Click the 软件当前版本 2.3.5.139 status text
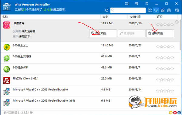The height and width of the screenshot is (115, 182). 18,113
